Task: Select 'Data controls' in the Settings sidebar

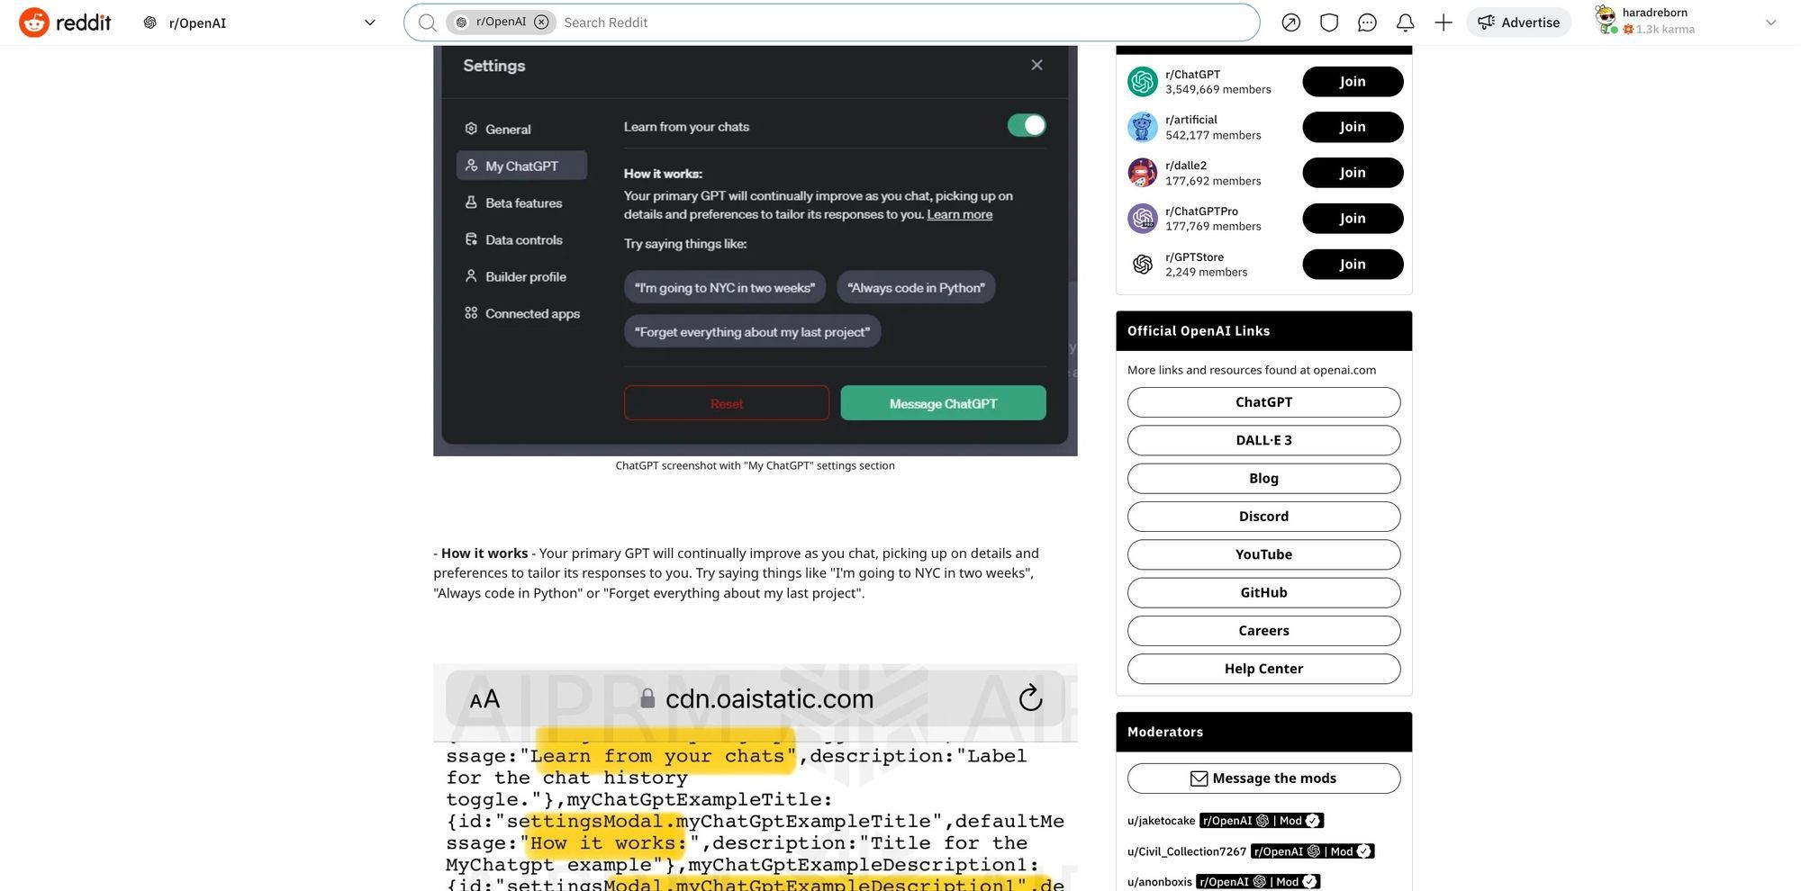Action: (523, 239)
